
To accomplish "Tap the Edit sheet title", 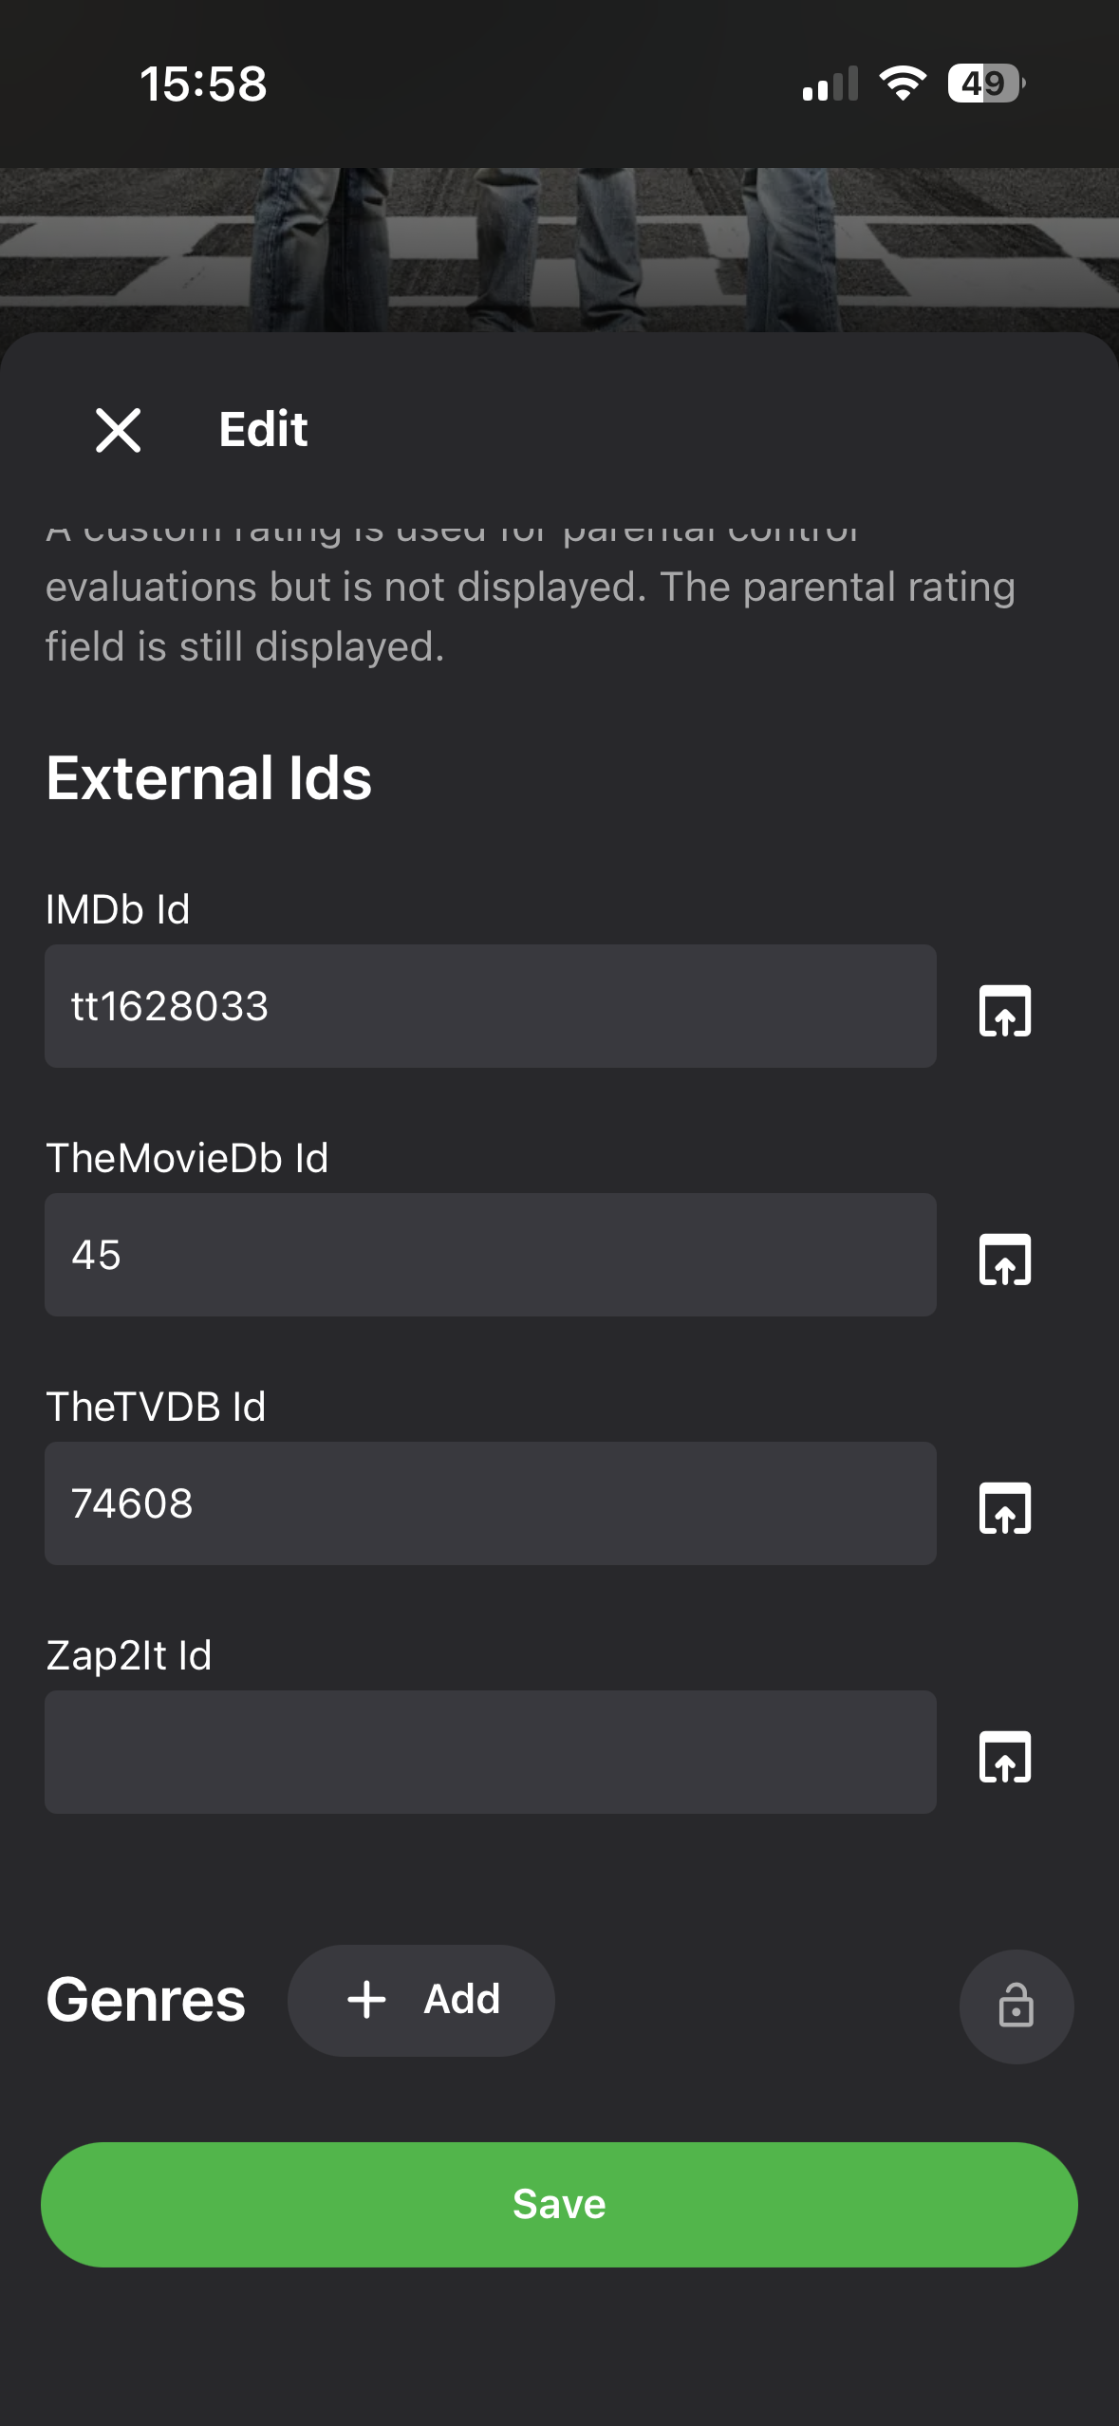I will tap(263, 429).
